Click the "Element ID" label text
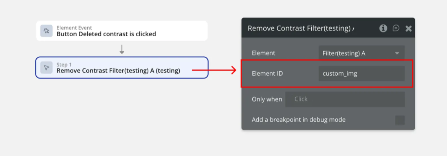The height and width of the screenshot is (156, 447). click(x=267, y=74)
